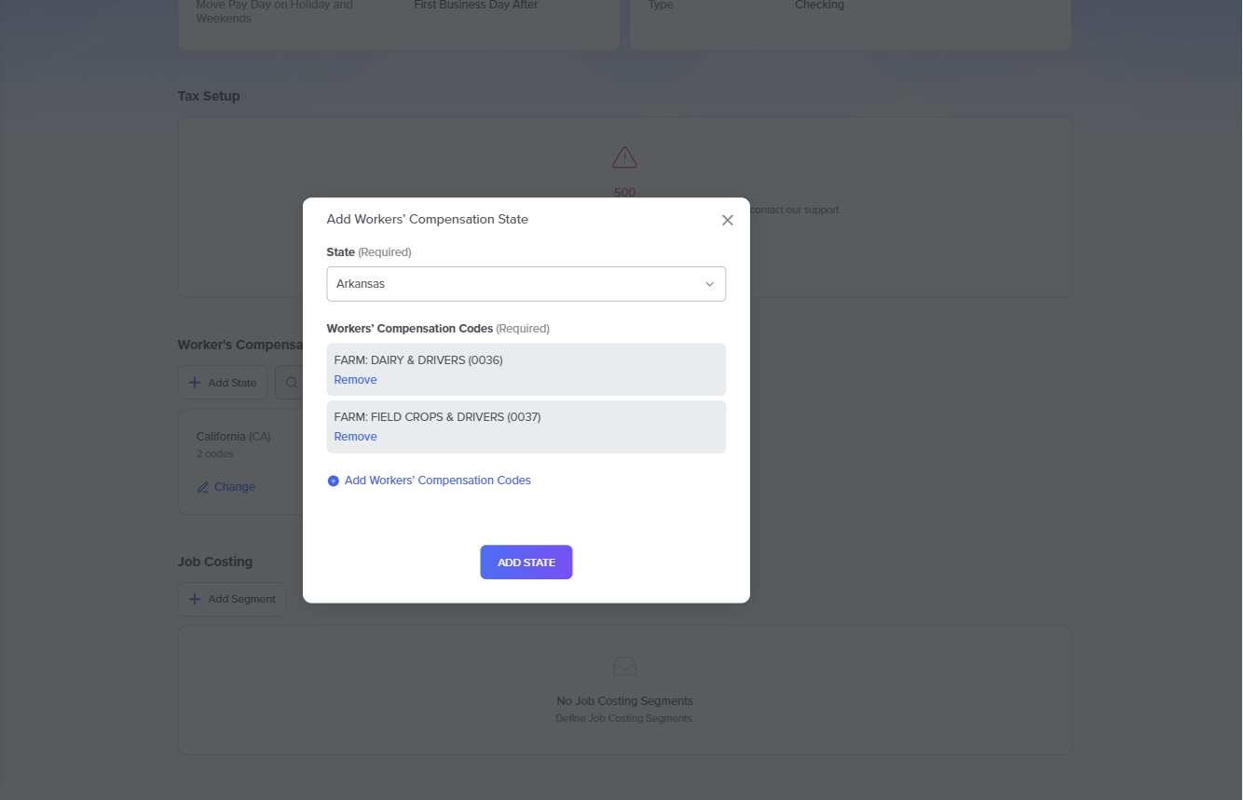Remove the FARM: DAIRY & DRIVERS code
This screenshot has height=800, width=1243.
tap(355, 380)
